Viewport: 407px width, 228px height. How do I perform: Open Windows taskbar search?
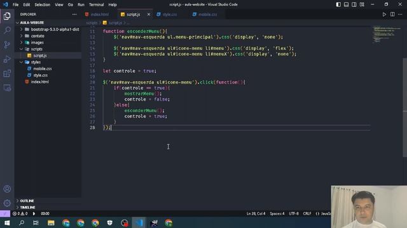coord(22,222)
